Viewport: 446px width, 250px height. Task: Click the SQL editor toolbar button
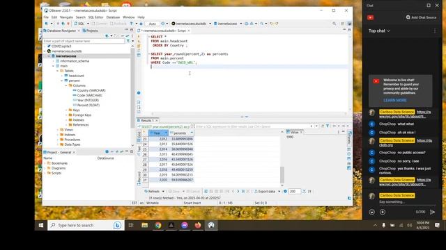[x=79, y=24]
